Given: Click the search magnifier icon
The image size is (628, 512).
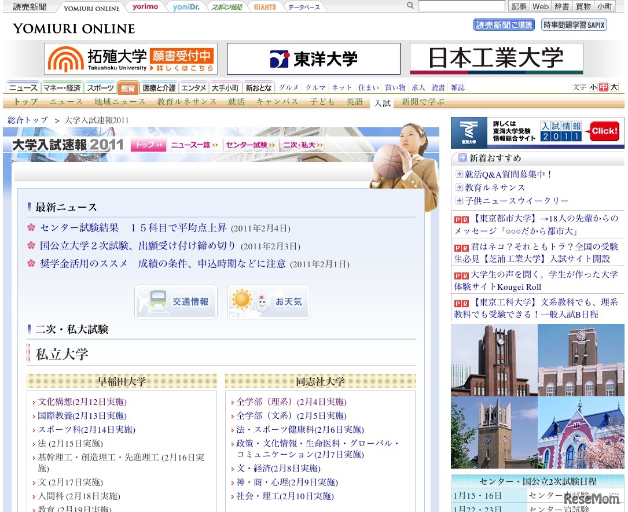Looking at the screenshot, I should tap(410, 6).
